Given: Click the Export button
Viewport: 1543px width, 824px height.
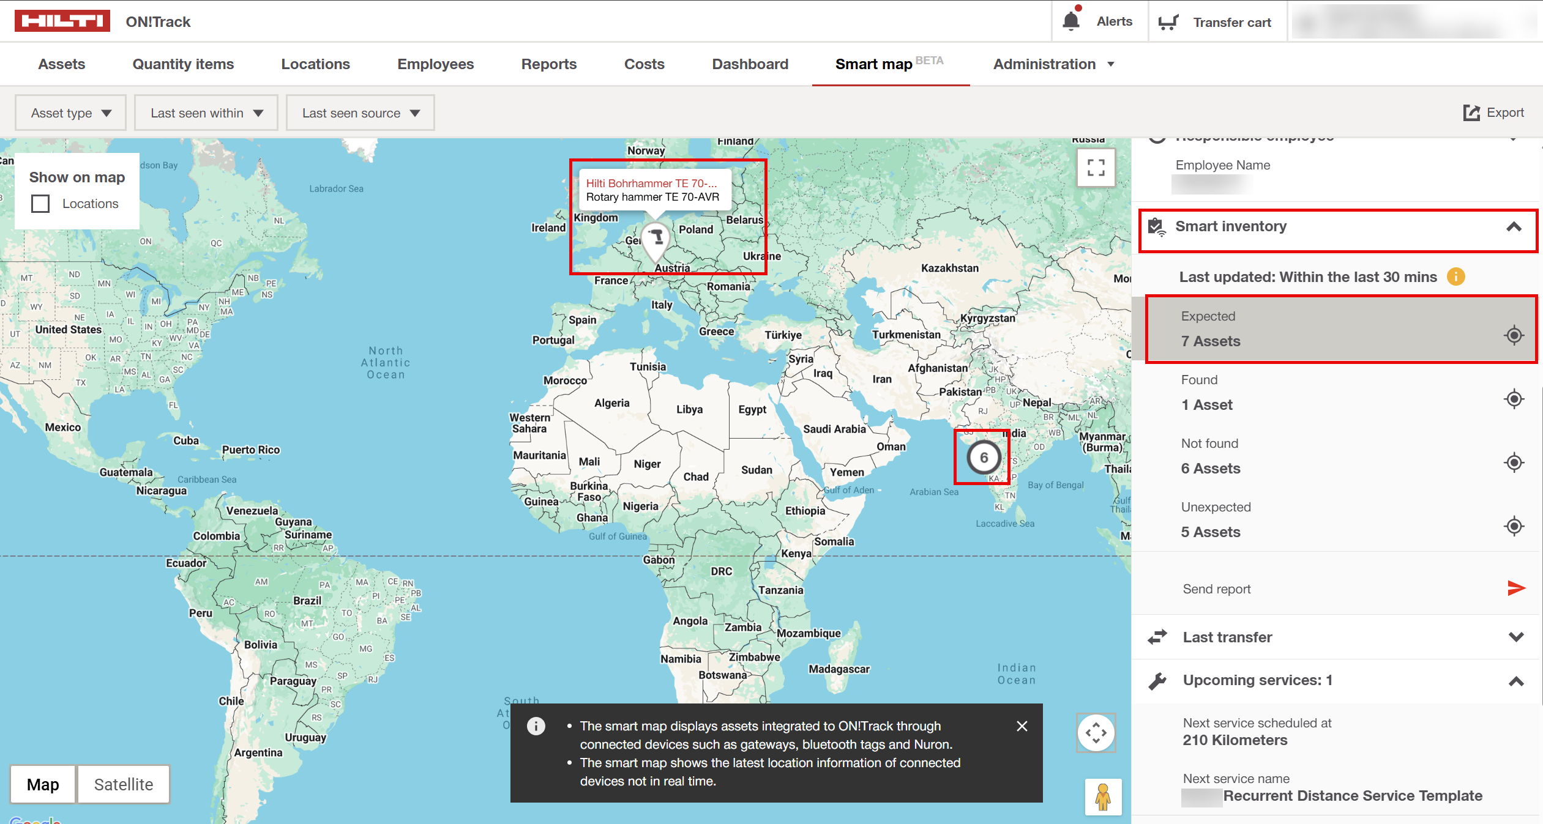Looking at the screenshot, I should 1493,113.
